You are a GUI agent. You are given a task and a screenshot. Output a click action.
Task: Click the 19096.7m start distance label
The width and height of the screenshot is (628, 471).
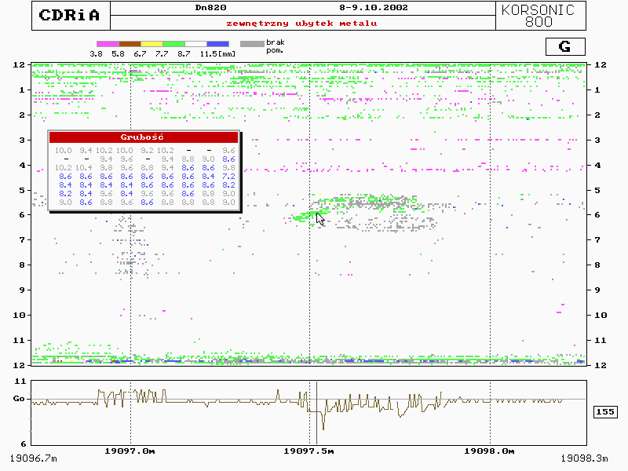[34, 458]
